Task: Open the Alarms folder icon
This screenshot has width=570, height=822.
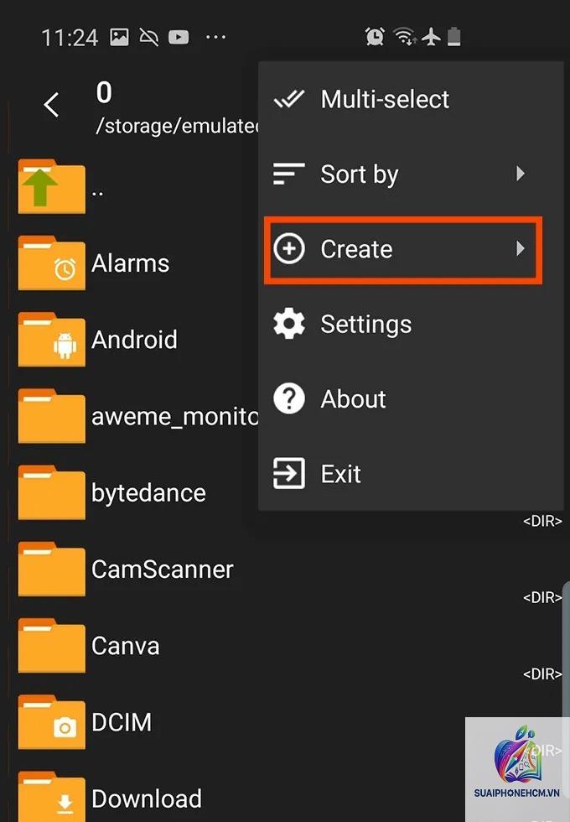Action: click(51, 263)
